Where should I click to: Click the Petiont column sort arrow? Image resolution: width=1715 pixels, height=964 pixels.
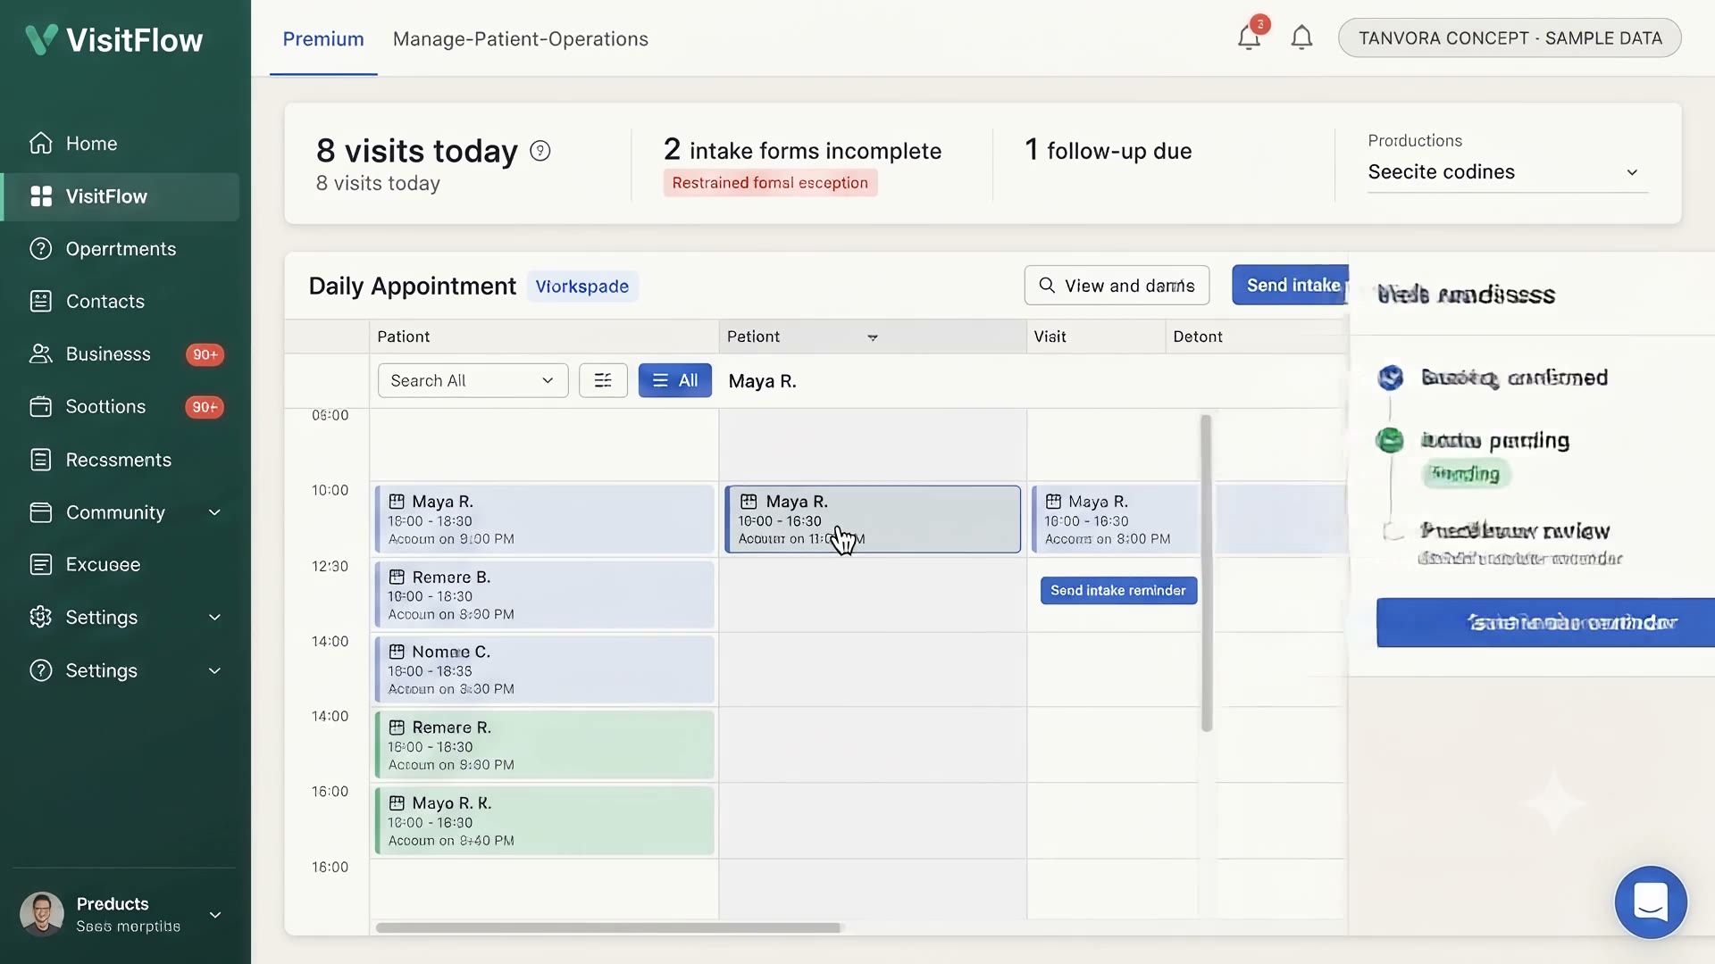(873, 337)
